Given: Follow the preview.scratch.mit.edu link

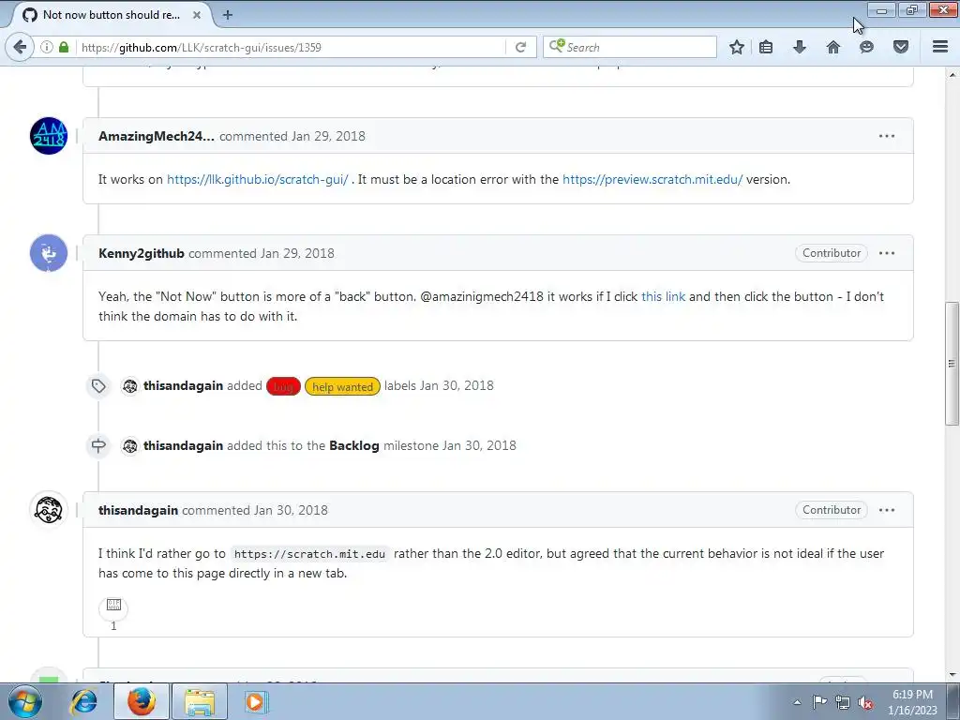Looking at the screenshot, I should click(652, 179).
